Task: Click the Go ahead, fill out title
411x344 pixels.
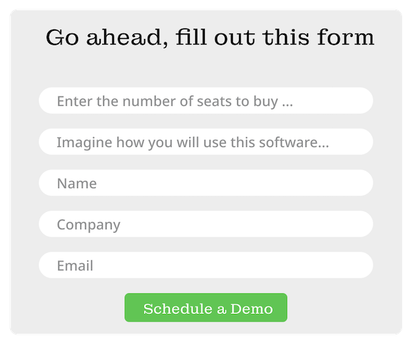Action: (210, 37)
